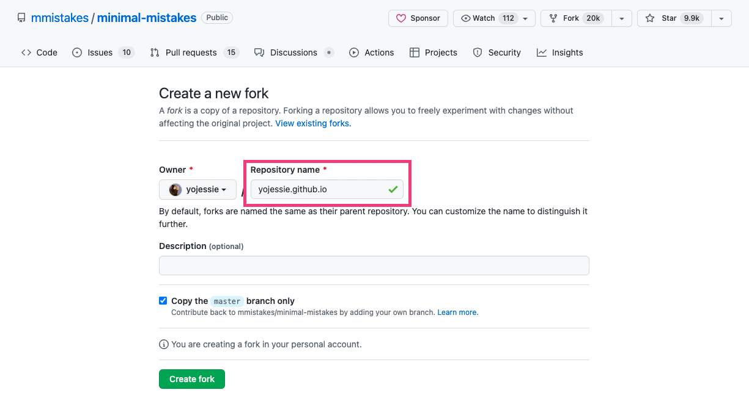Open the minimal-mistakes repository link
Viewport: 749px width, 412px height.
click(147, 18)
